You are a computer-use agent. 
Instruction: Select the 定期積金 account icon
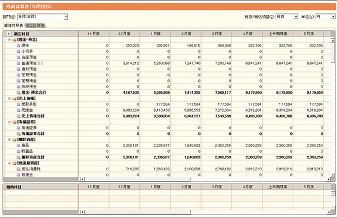tap(19, 81)
